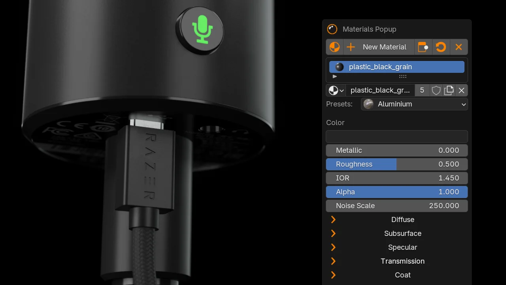Click the users count 5 to make single-user copy
This screenshot has height=285, width=506.
coord(422,90)
